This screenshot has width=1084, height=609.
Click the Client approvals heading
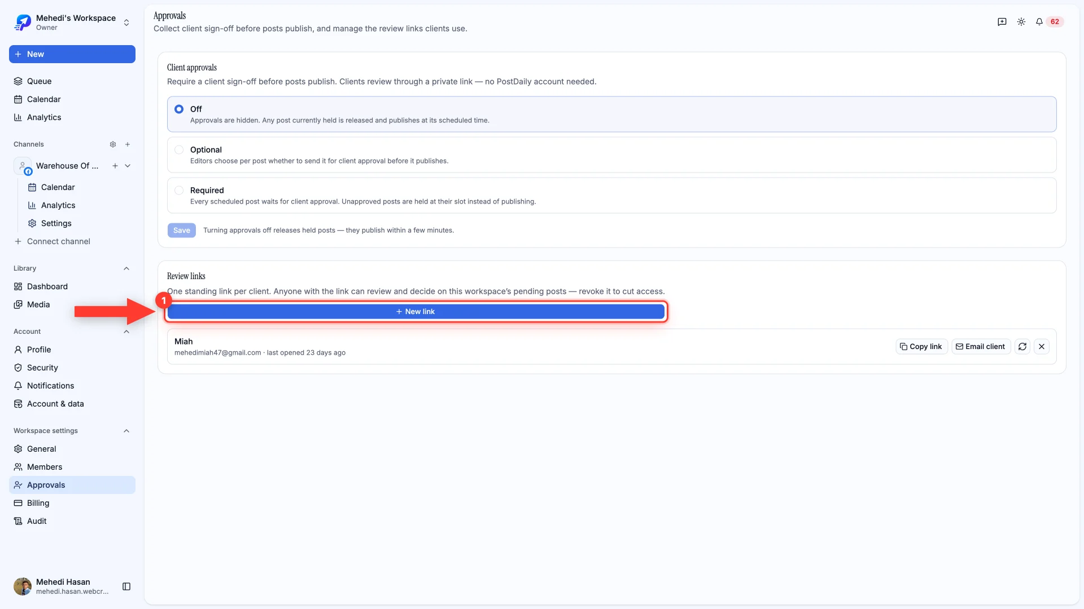[x=192, y=67]
